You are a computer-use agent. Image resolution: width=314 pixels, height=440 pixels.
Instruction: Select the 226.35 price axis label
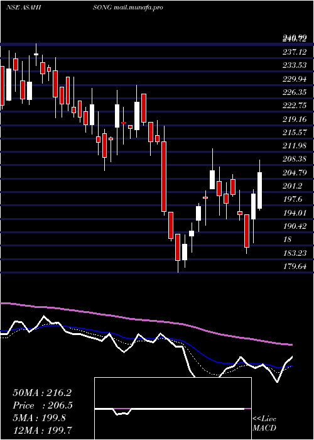click(294, 92)
